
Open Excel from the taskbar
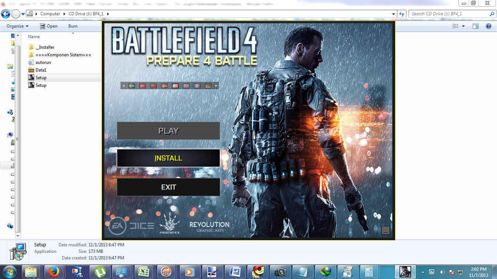[x=144, y=272]
